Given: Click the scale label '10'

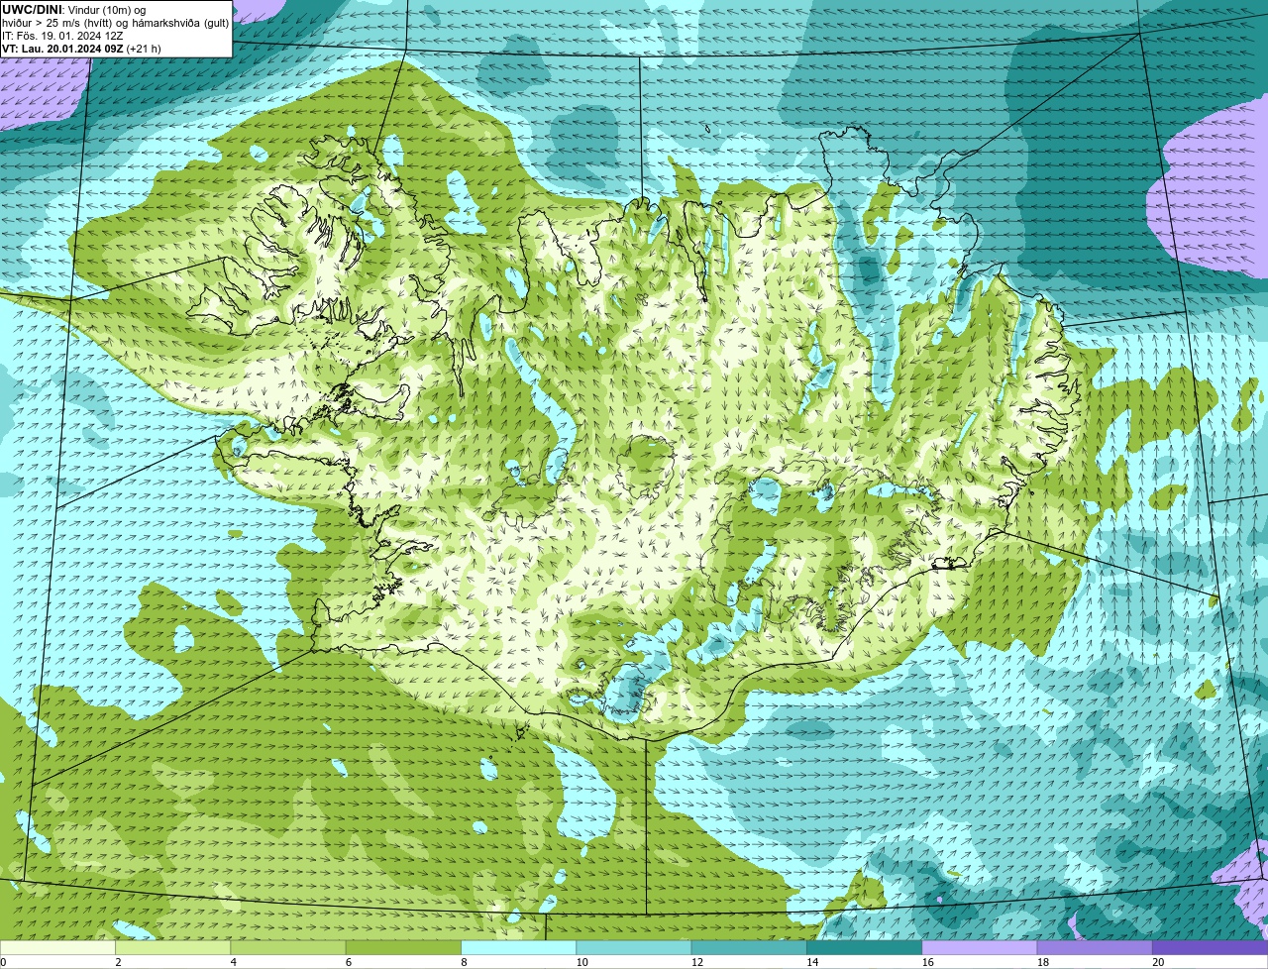Looking at the screenshot, I should click(581, 962).
